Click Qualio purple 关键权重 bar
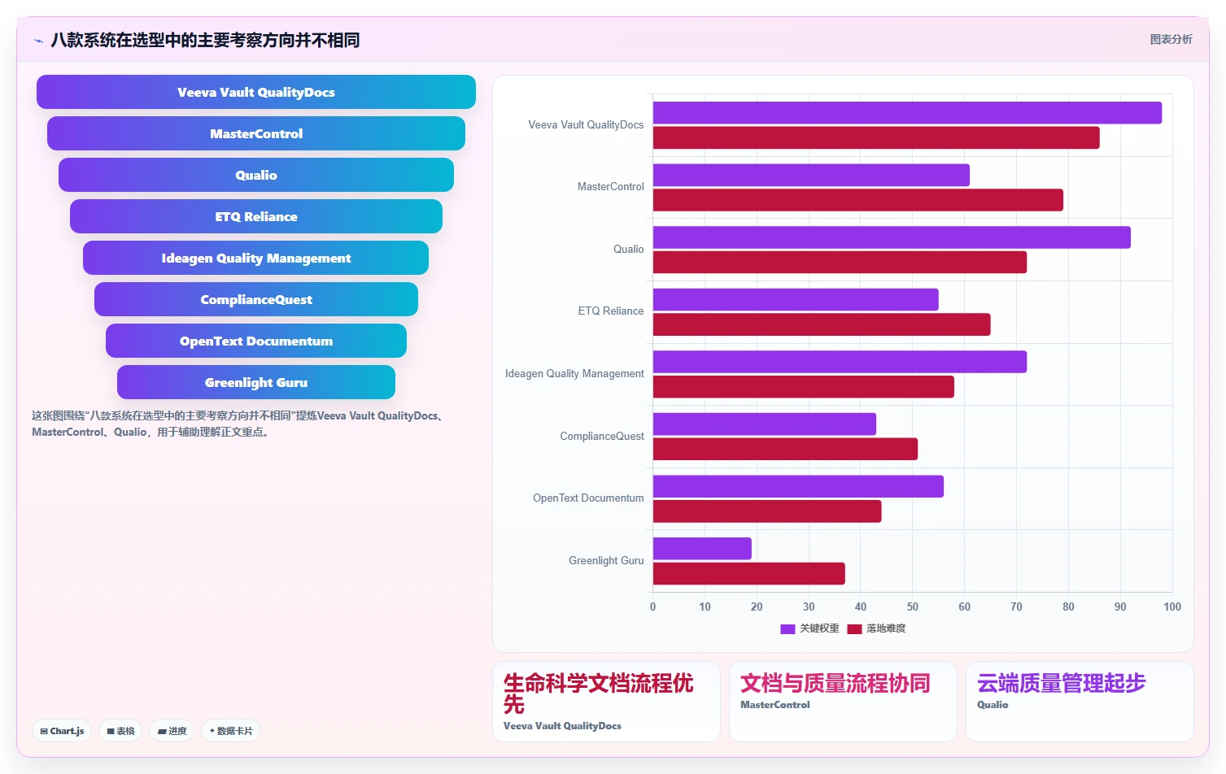Image resolution: width=1226 pixels, height=774 pixels. 892,237
